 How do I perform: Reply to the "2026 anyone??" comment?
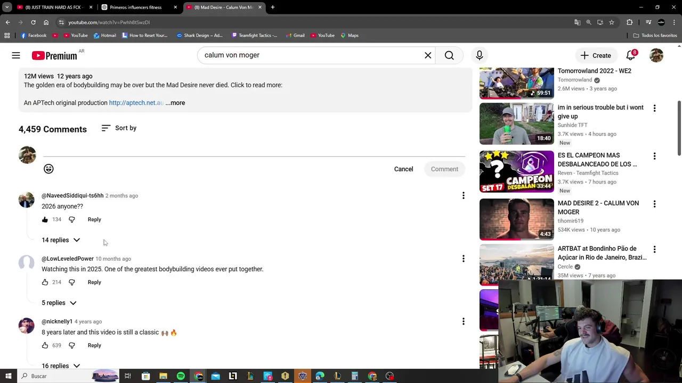94,220
